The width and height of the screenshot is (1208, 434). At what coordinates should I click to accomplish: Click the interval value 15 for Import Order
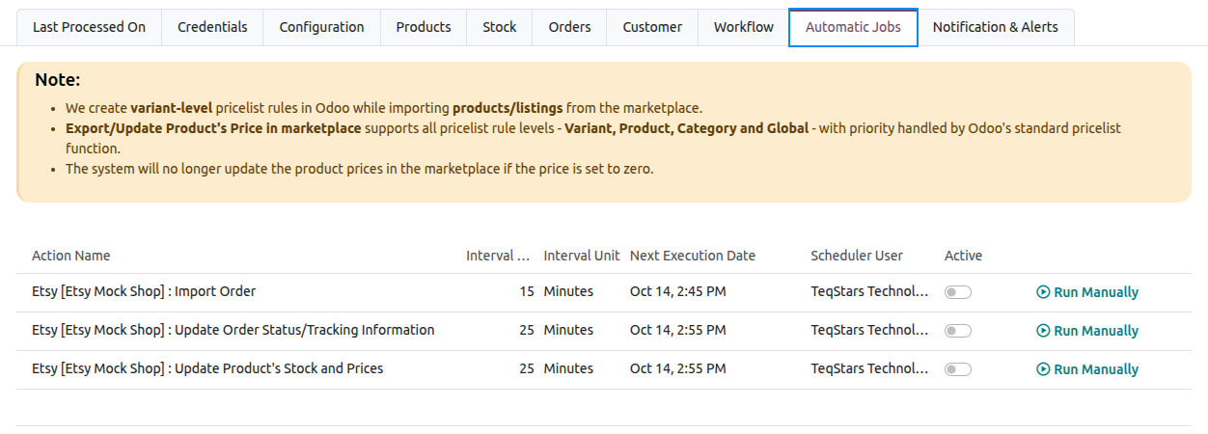point(527,291)
